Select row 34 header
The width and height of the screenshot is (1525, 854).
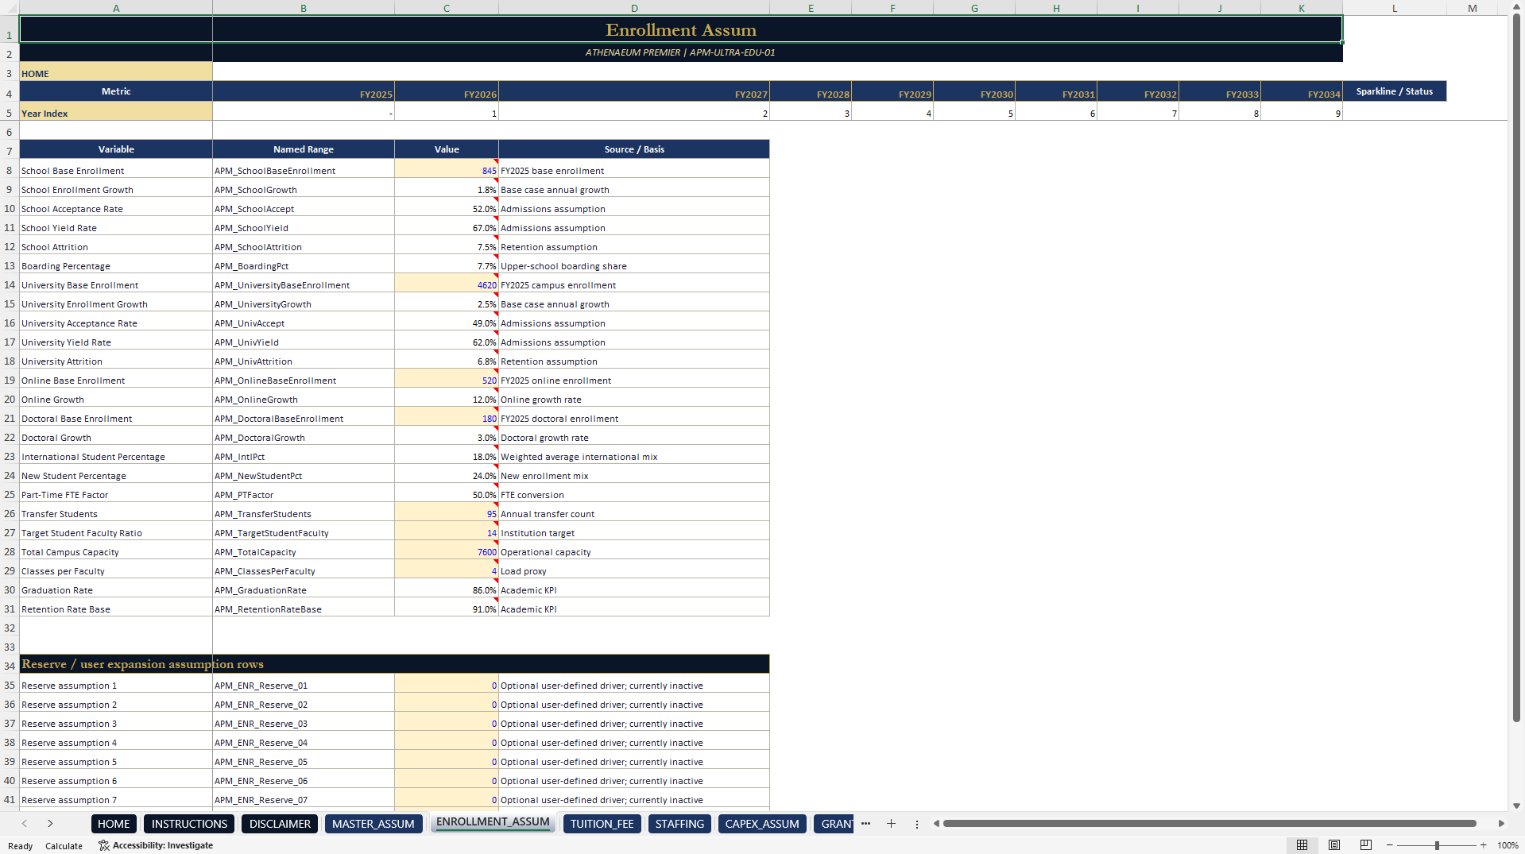pos(10,666)
